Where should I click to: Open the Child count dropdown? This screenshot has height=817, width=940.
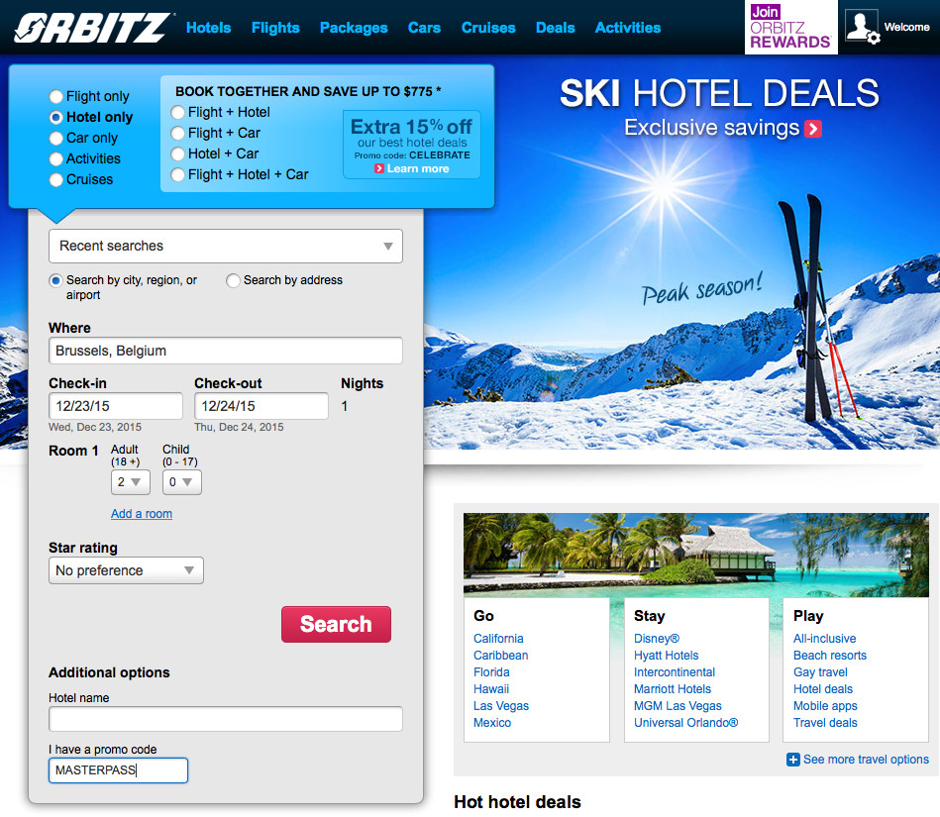181,482
